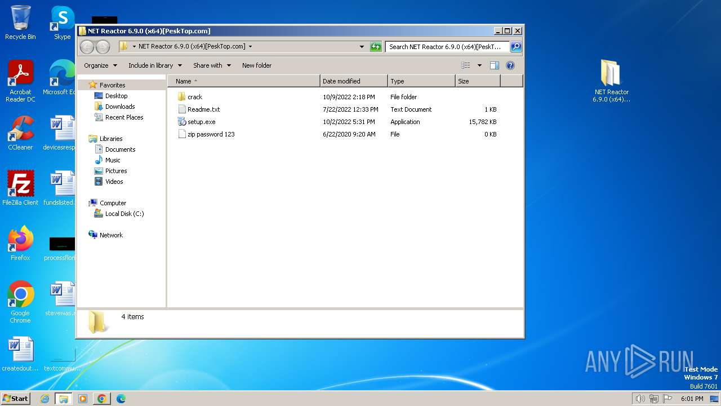
Task: Open Pictures library
Action: 116,171
